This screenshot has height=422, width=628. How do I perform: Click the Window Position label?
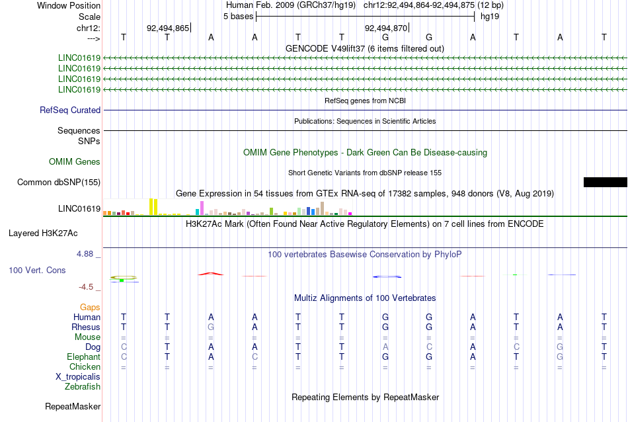coord(69,5)
